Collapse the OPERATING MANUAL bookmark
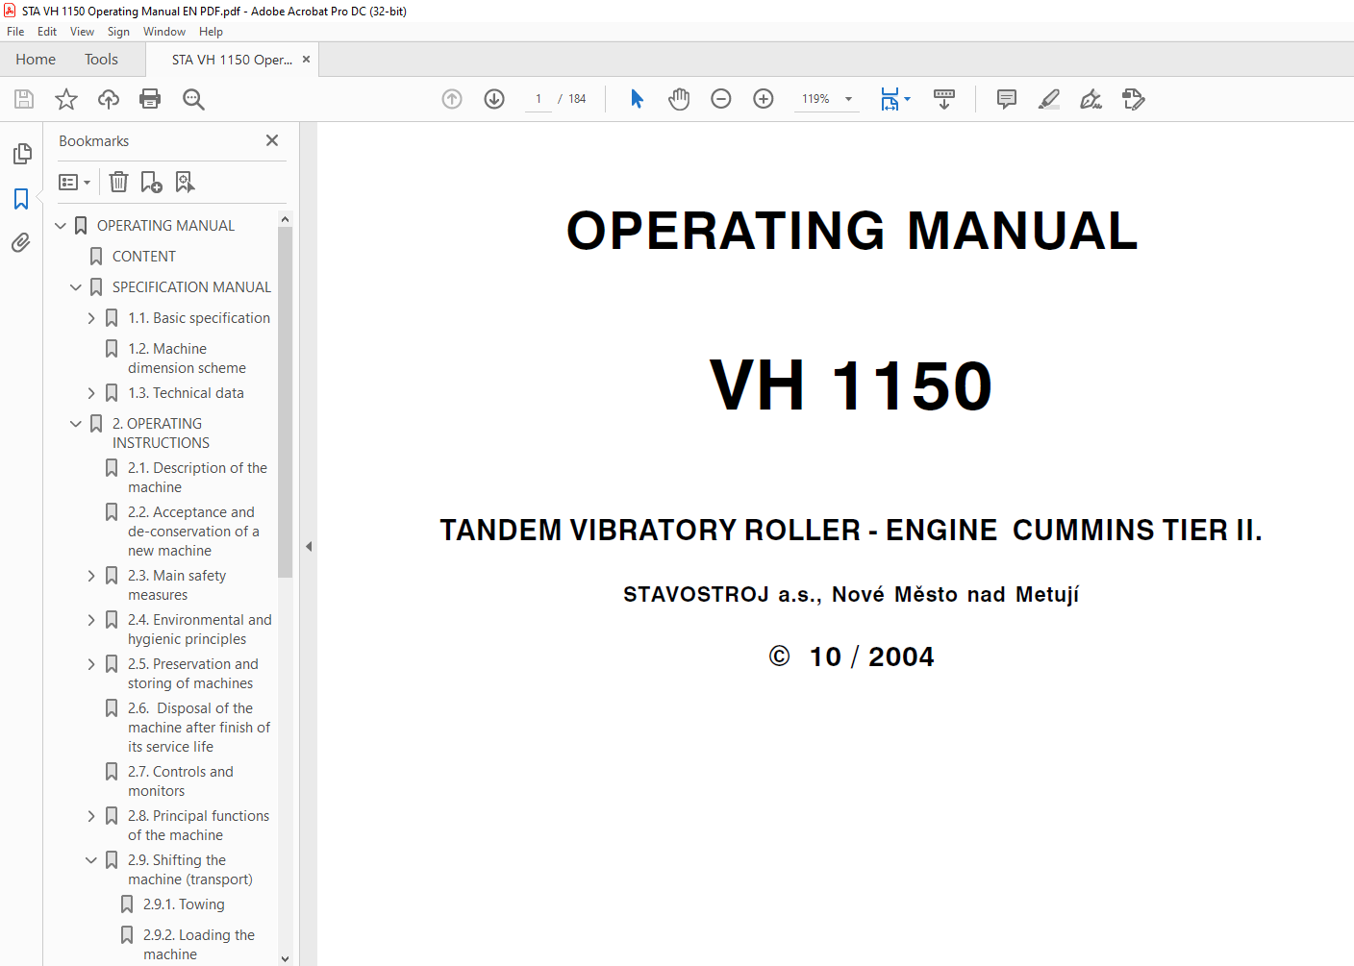The height and width of the screenshot is (966, 1354). click(x=61, y=226)
